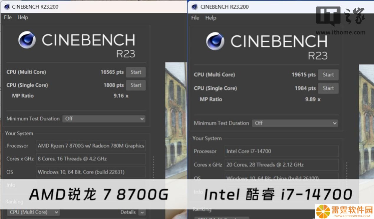Viewport: 374px width, 219px height.
Task: Select the 1984 pts single core score
Action: click(x=305, y=88)
